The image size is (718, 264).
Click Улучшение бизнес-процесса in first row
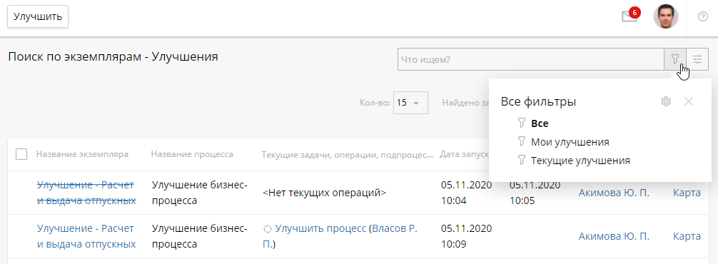(x=199, y=193)
